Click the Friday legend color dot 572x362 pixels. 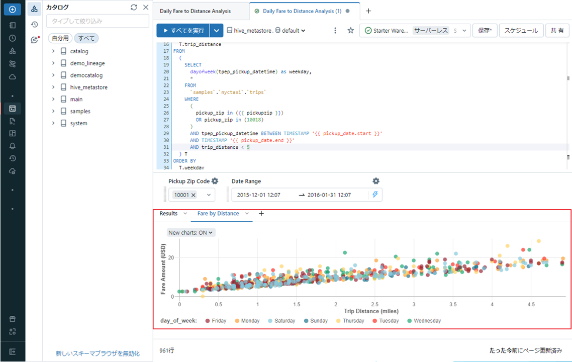tap(207, 321)
